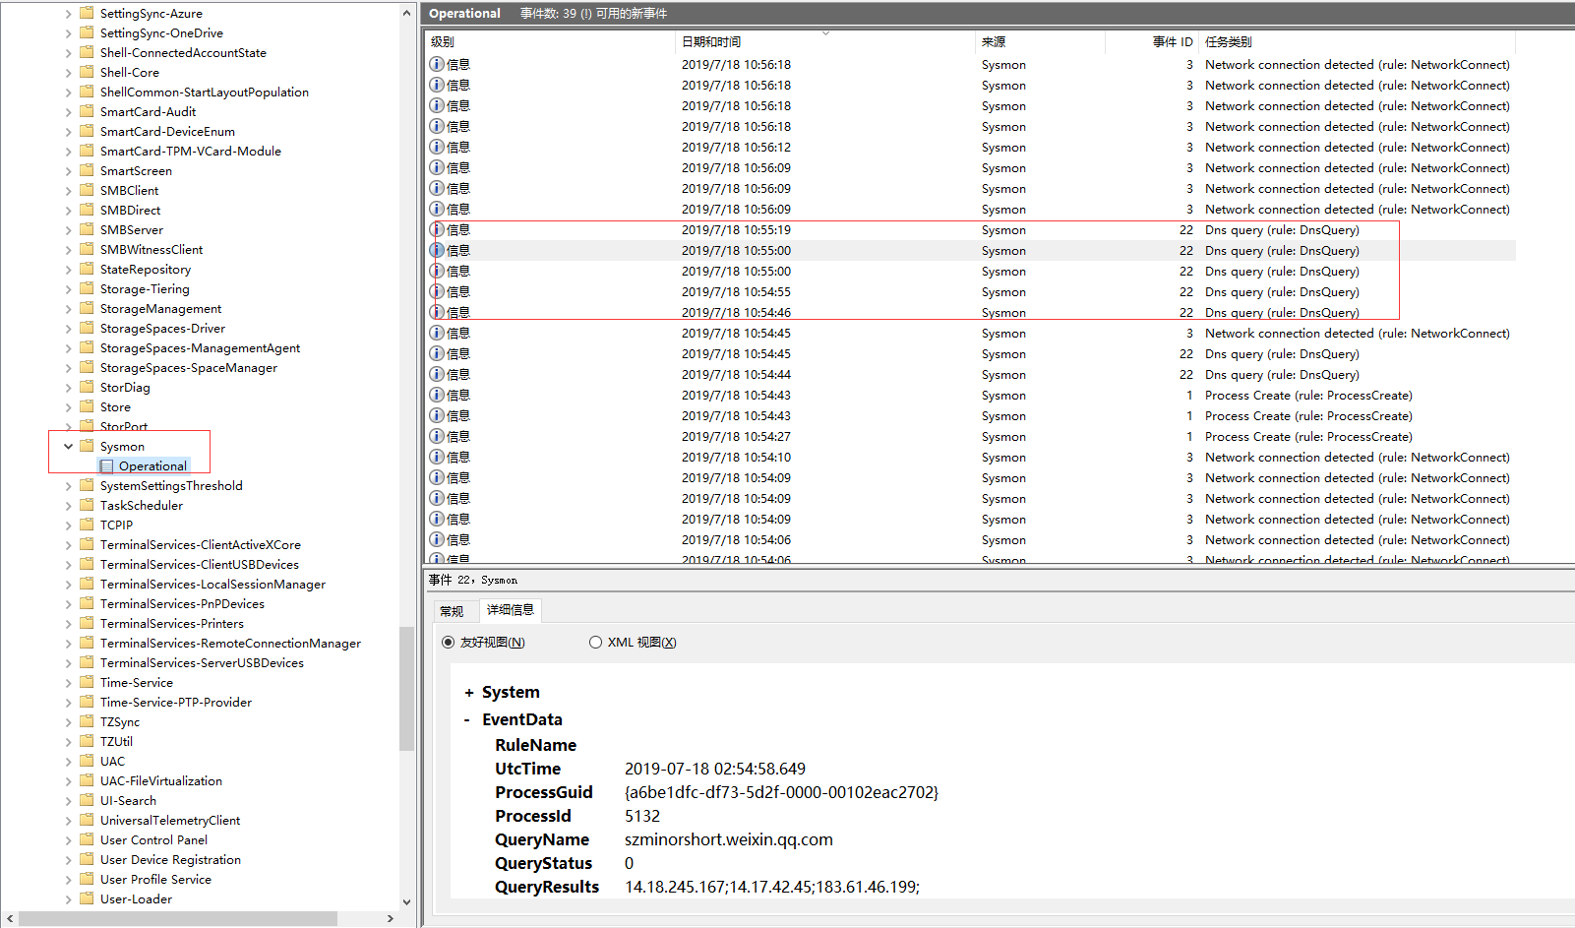Click info icon of 10:54:44 Dns query event
The height and width of the screenshot is (928, 1575).
click(437, 374)
